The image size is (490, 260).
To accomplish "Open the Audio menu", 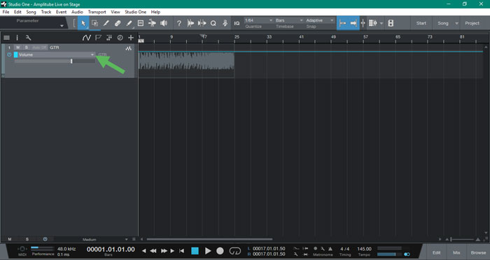I will tap(77, 12).
